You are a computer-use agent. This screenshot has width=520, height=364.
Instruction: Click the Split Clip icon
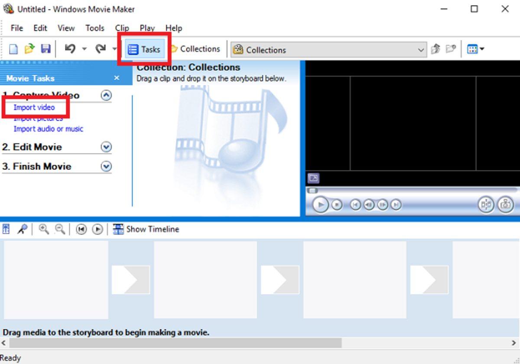[x=486, y=204]
